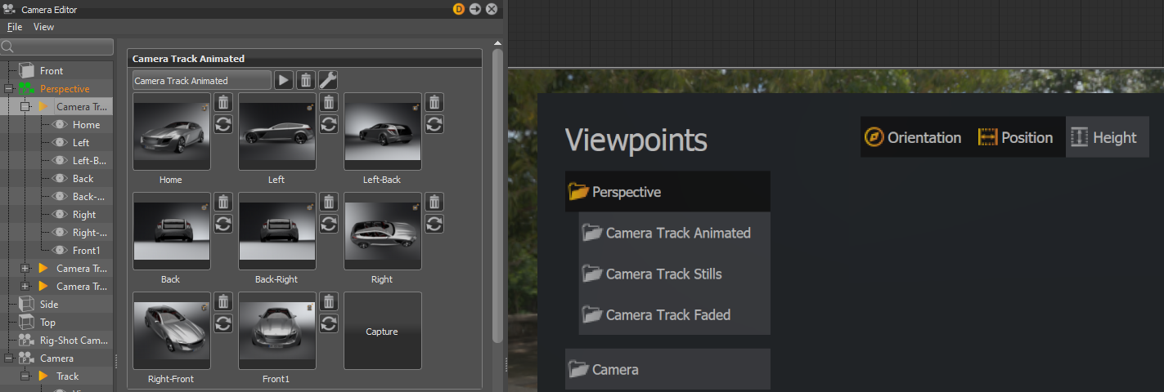Delete the Left-Back viewpoint
Viewport: 1164px width, 392px height.
pyautogui.click(x=434, y=102)
